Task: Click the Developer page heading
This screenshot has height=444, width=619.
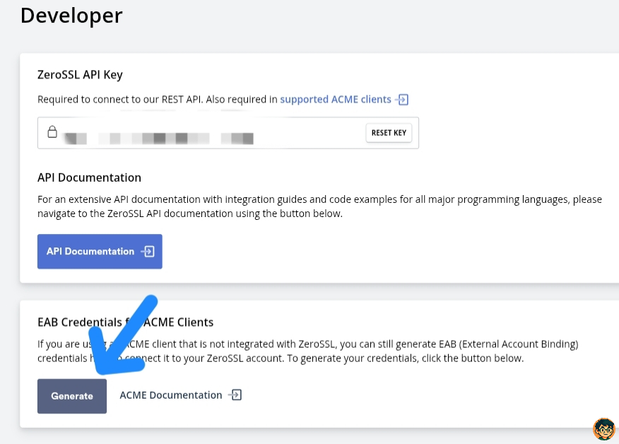Action: click(x=71, y=16)
